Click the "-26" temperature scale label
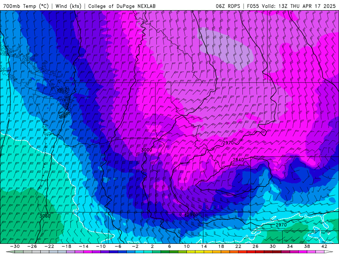 tap(32, 246)
